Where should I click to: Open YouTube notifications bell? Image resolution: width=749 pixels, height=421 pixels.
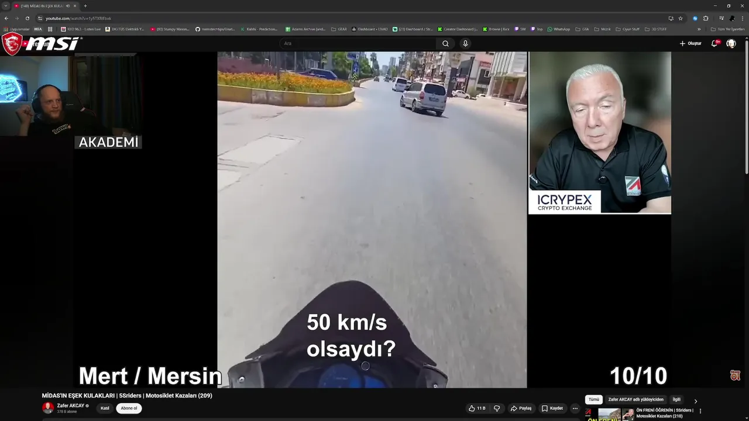[714, 43]
